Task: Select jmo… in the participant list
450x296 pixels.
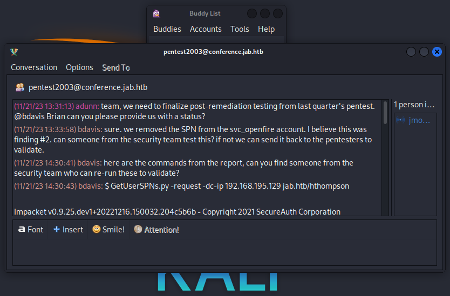Action: [419, 120]
